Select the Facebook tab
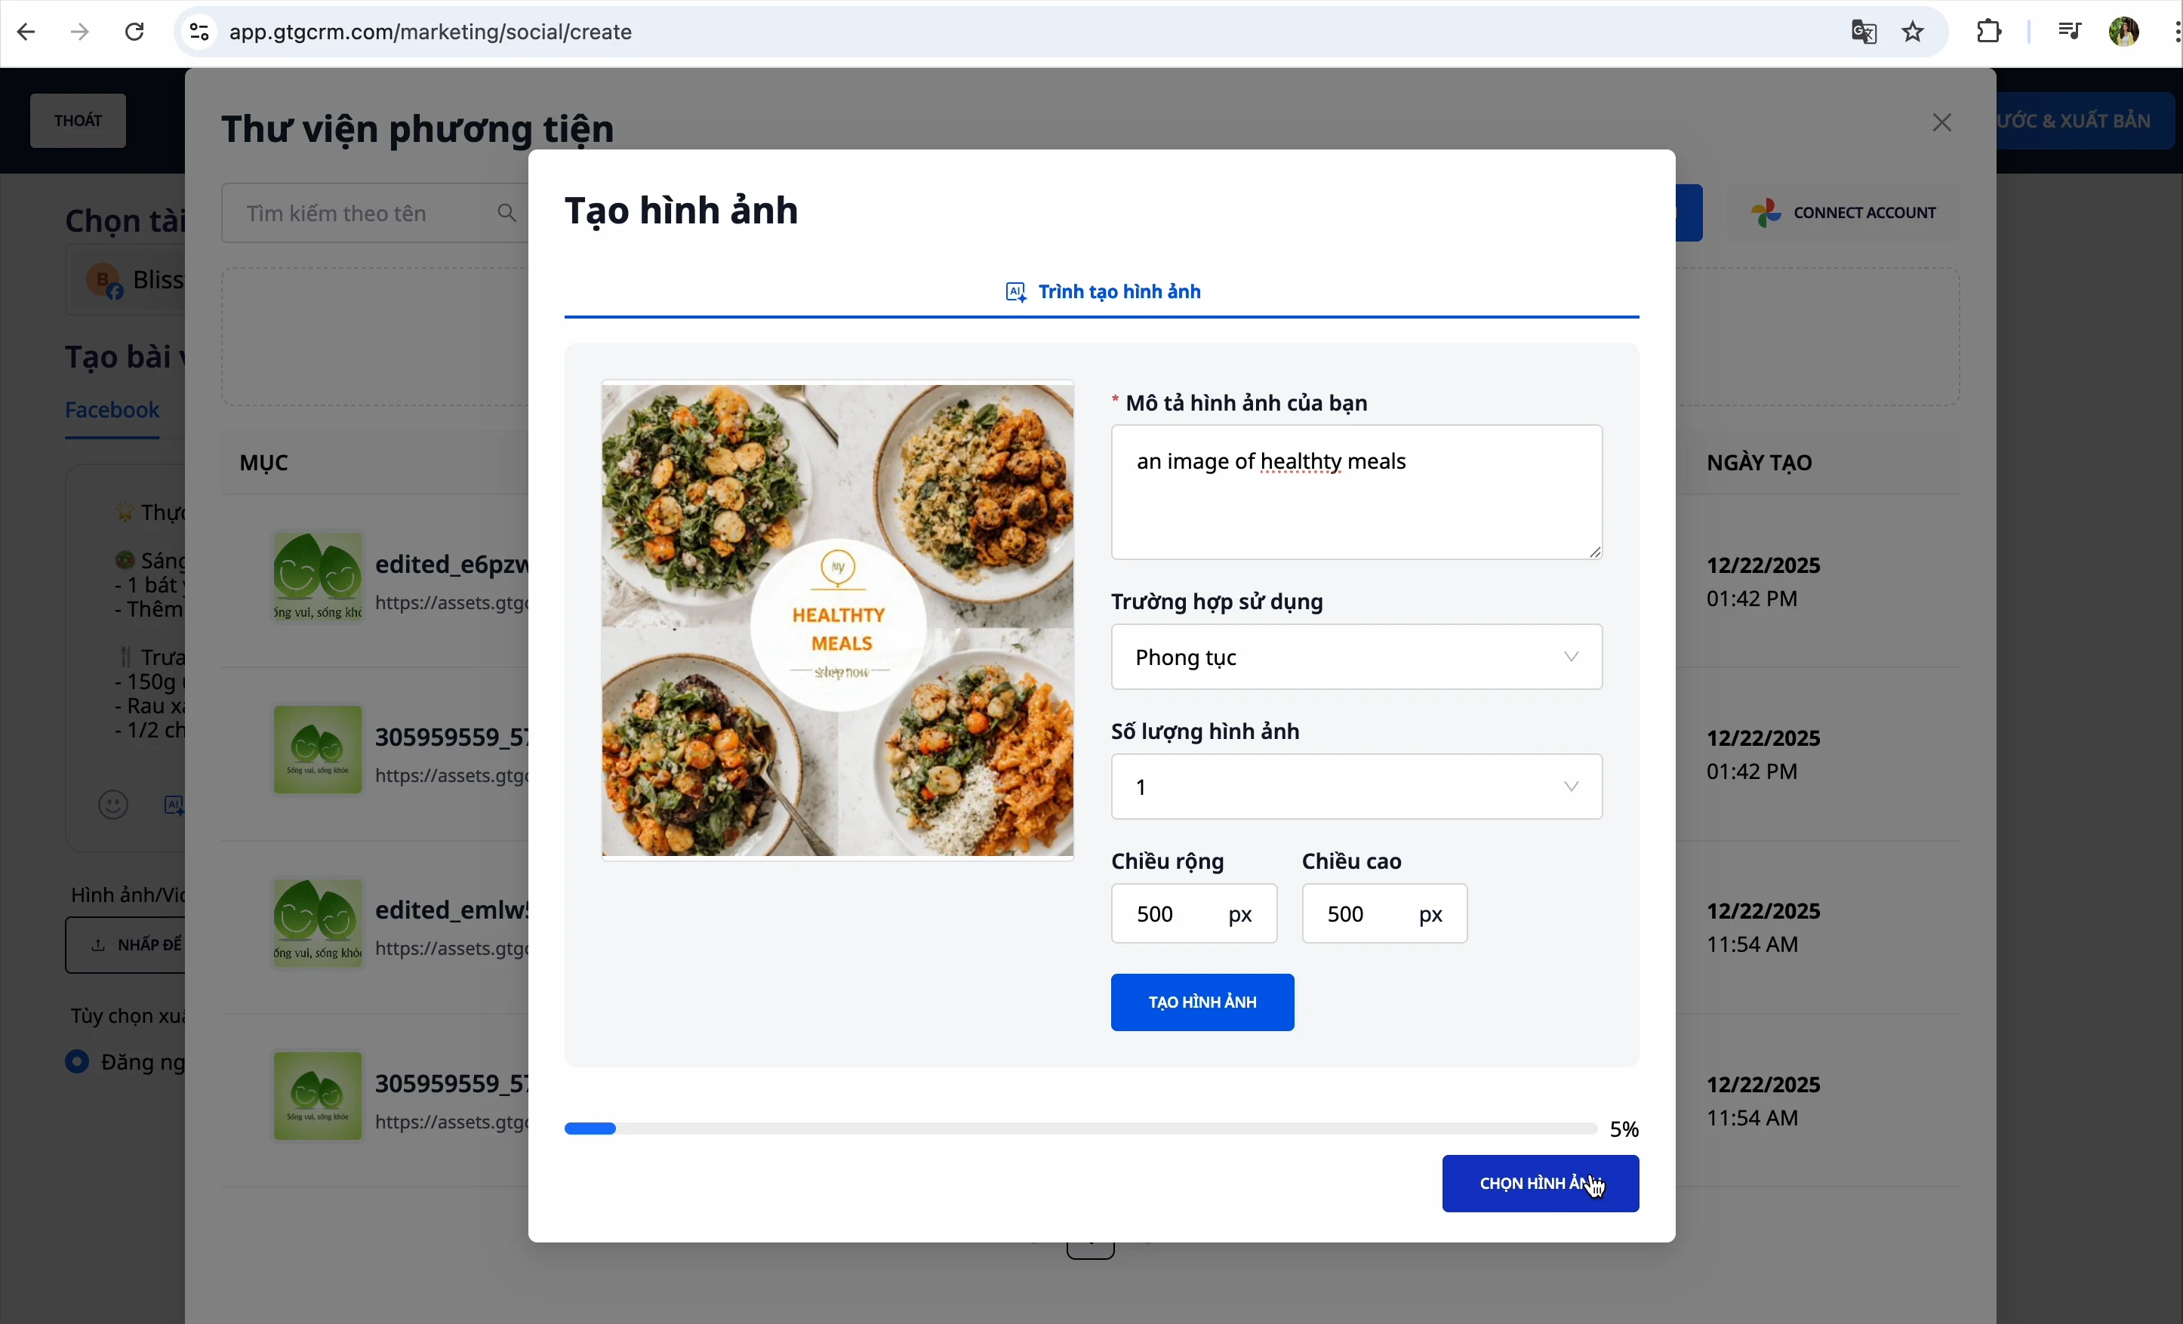 [x=112, y=411]
